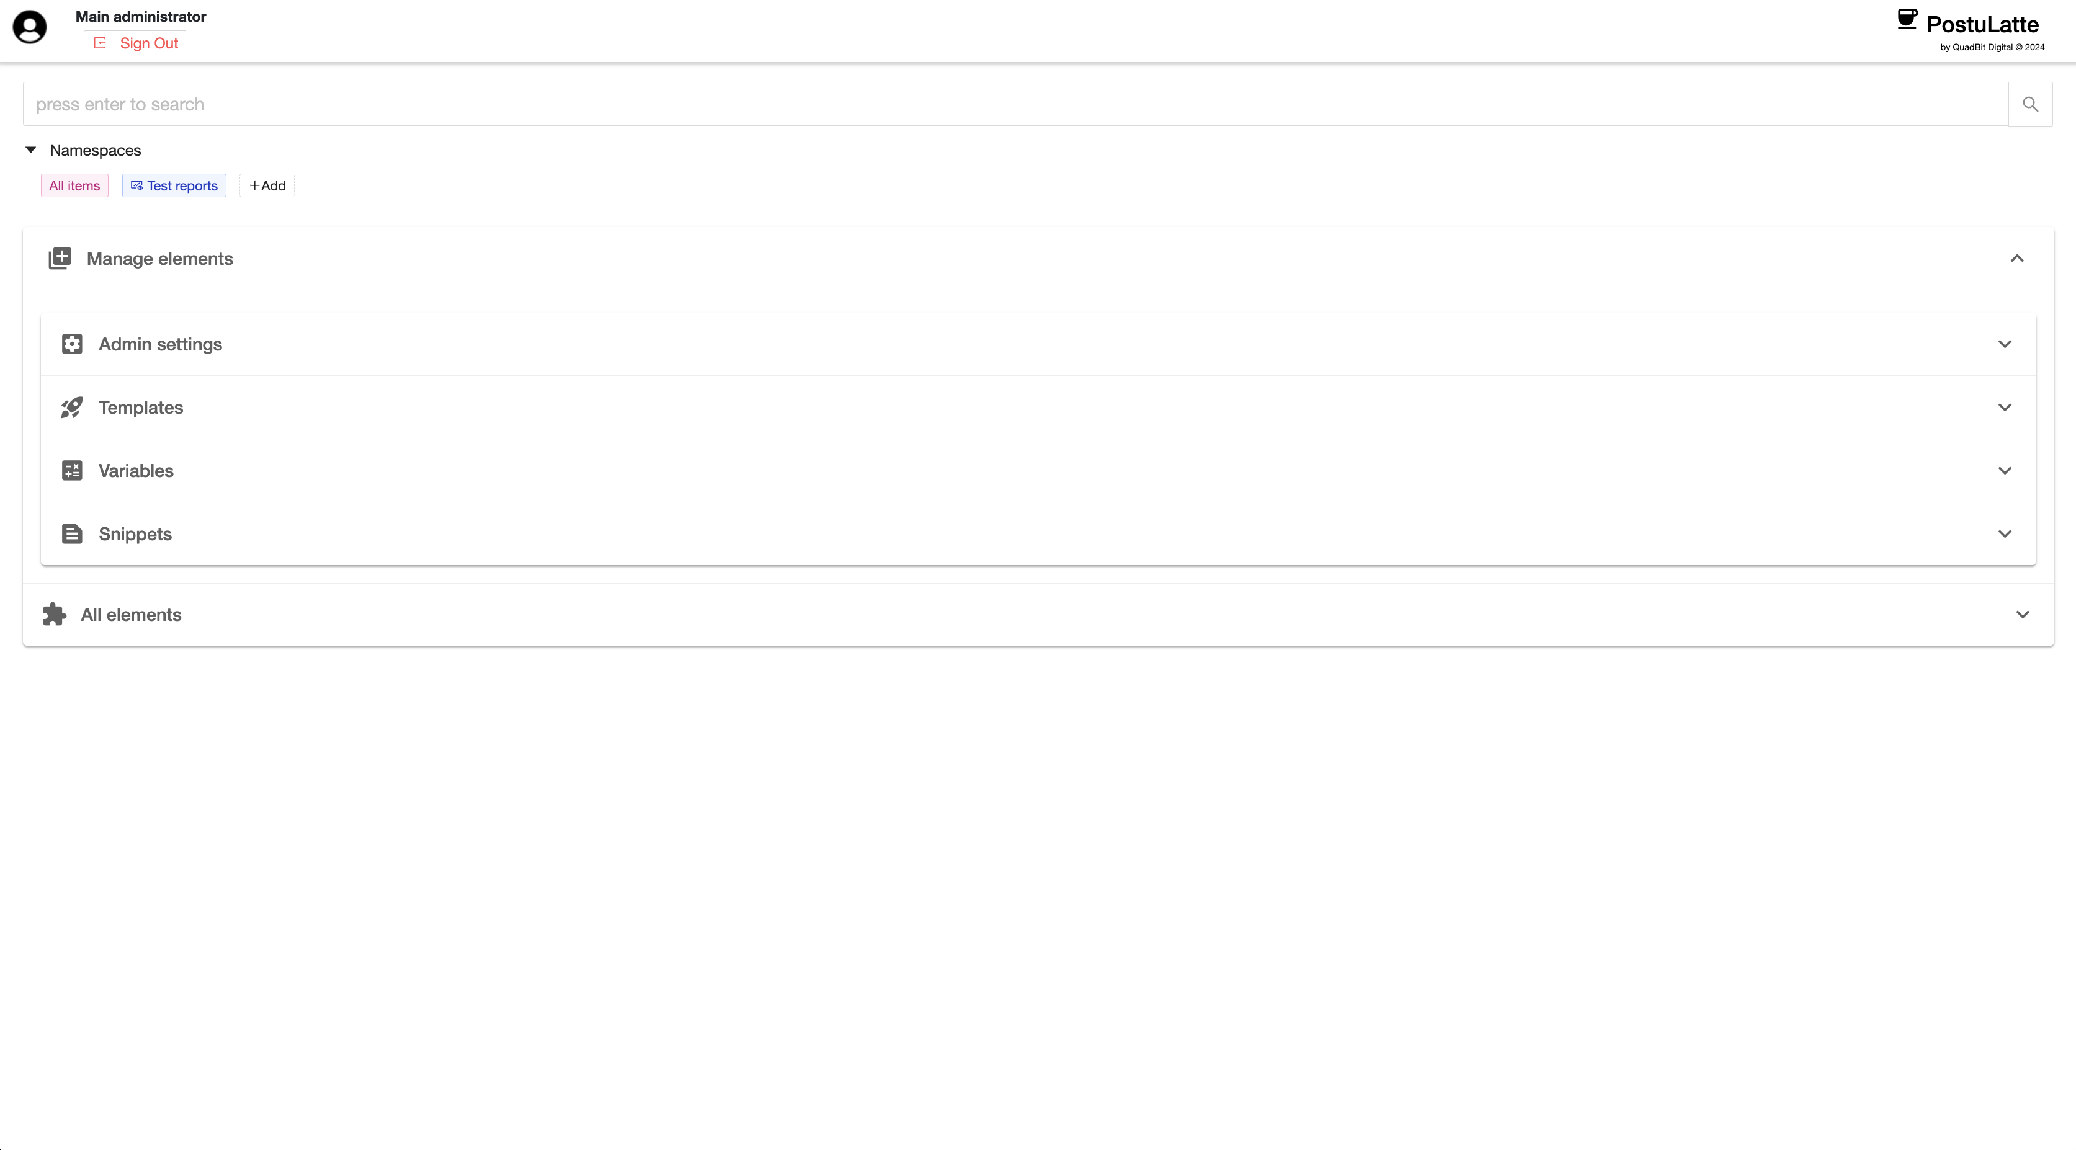Click the Main administrator avatar icon
This screenshot has width=2076, height=1150.
[x=30, y=27]
